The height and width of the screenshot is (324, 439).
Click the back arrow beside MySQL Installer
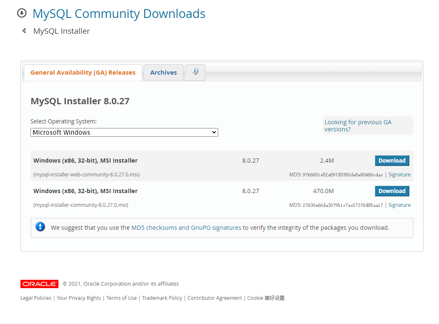point(24,31)
